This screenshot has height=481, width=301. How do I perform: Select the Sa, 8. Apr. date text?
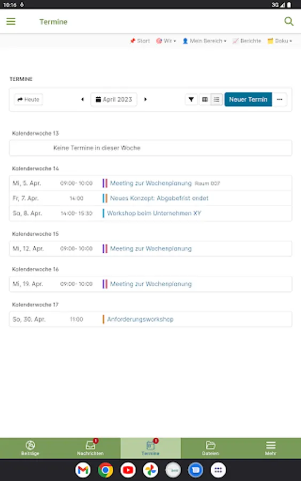coord(27,213)
